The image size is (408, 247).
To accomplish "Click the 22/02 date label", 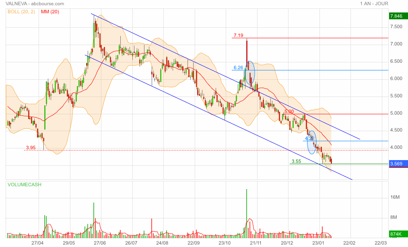I will point(349,243).
